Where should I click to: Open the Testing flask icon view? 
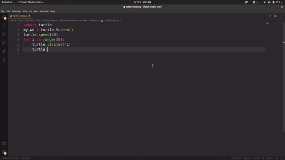click(4, 60)
